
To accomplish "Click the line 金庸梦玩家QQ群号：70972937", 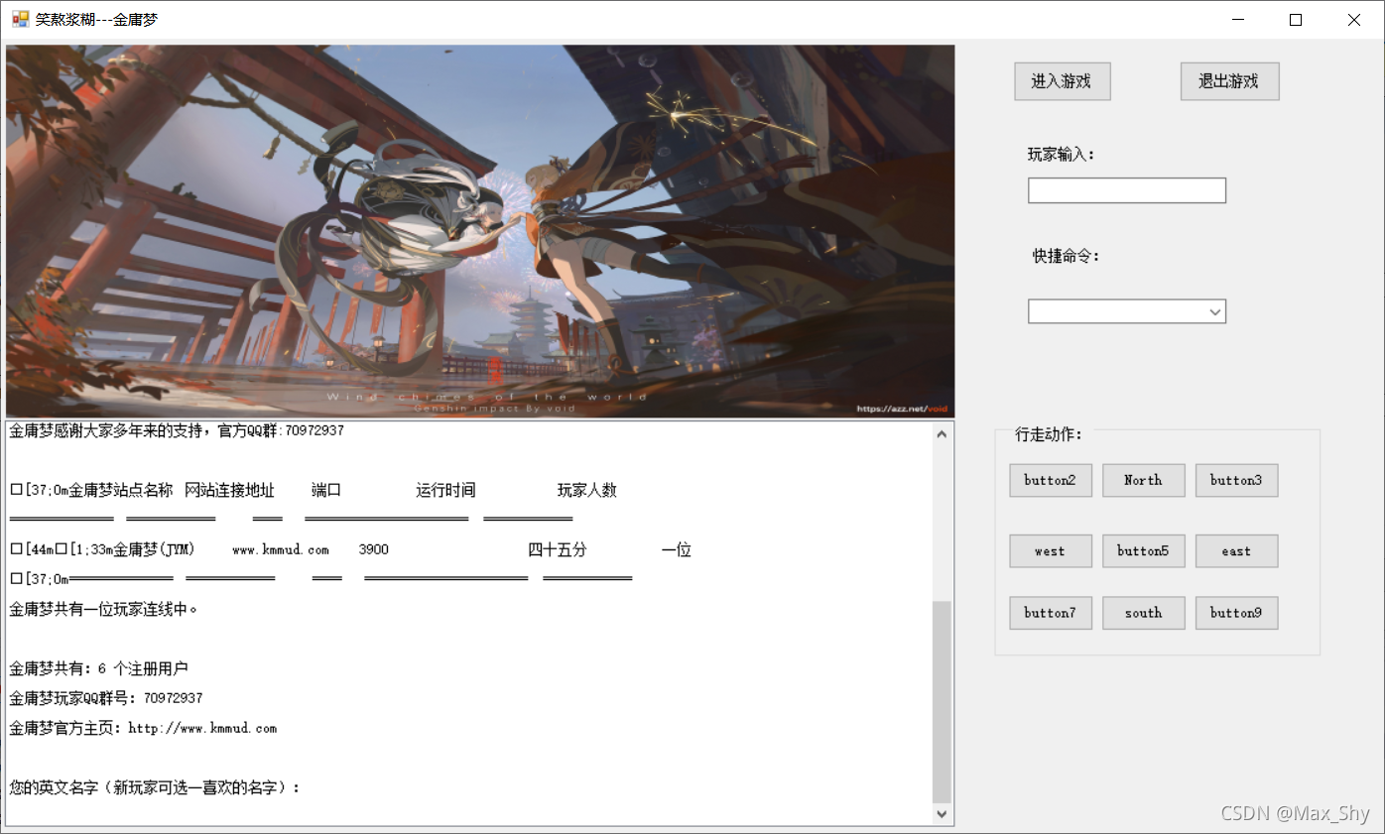I will tap(106, 698).
